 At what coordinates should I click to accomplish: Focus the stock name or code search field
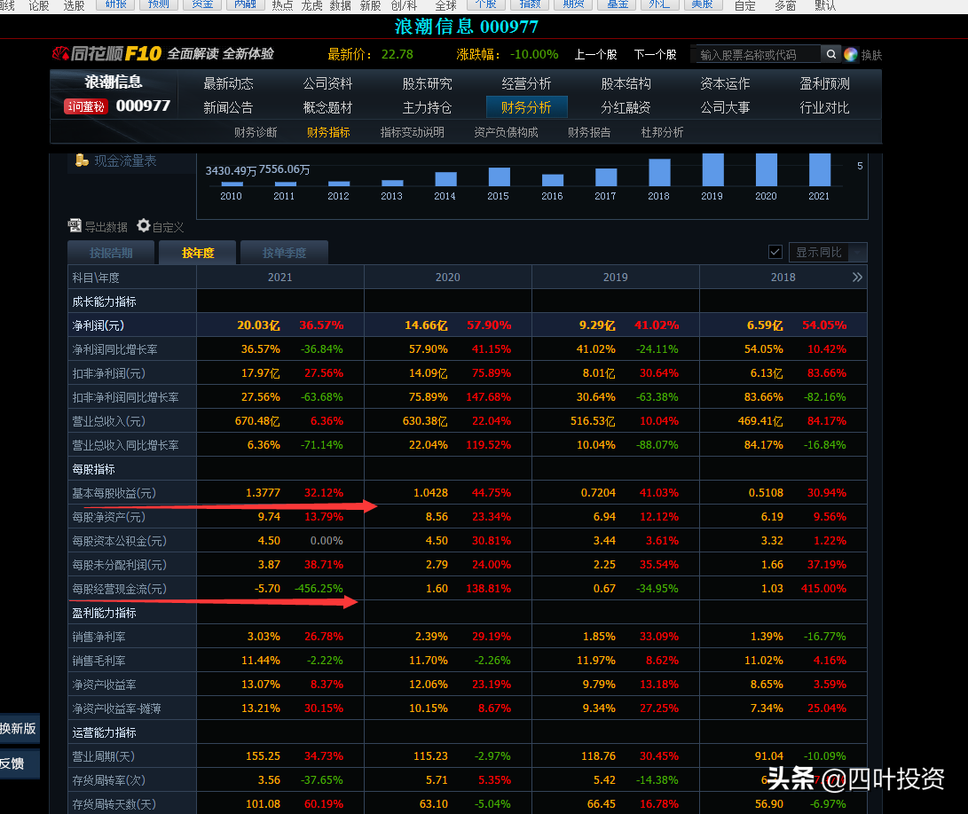756,54
